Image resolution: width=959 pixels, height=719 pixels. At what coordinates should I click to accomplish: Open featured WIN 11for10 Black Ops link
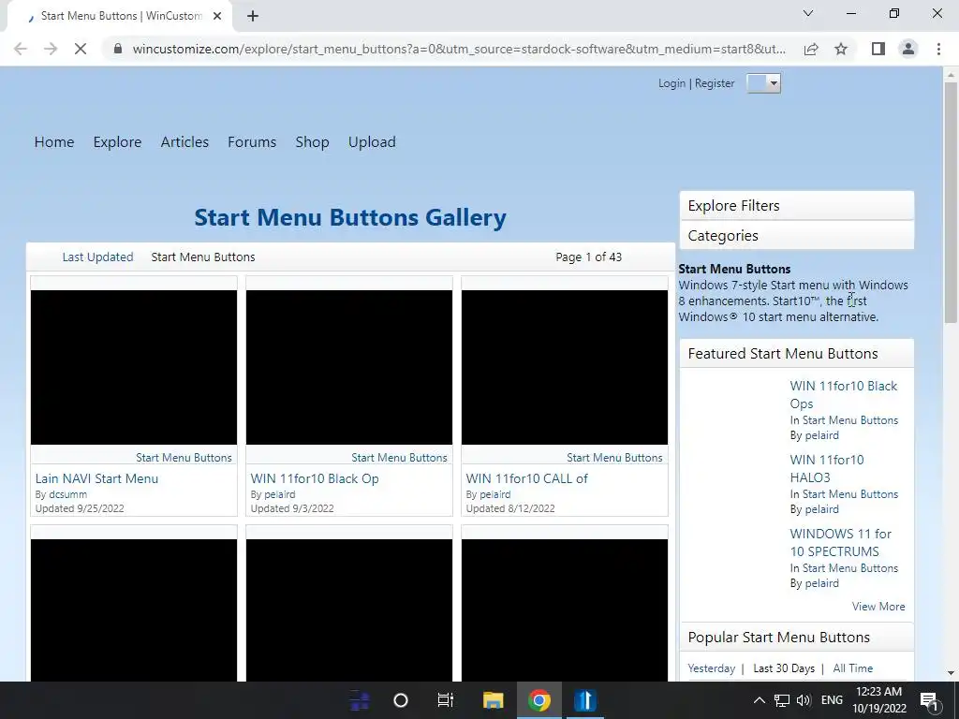click(844, 394)
